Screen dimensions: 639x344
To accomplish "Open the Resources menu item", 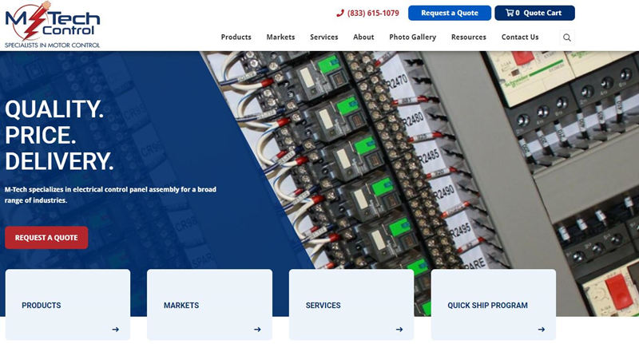I will click(x=469, y=37).
